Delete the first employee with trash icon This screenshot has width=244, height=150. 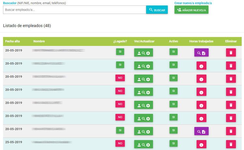231,53
